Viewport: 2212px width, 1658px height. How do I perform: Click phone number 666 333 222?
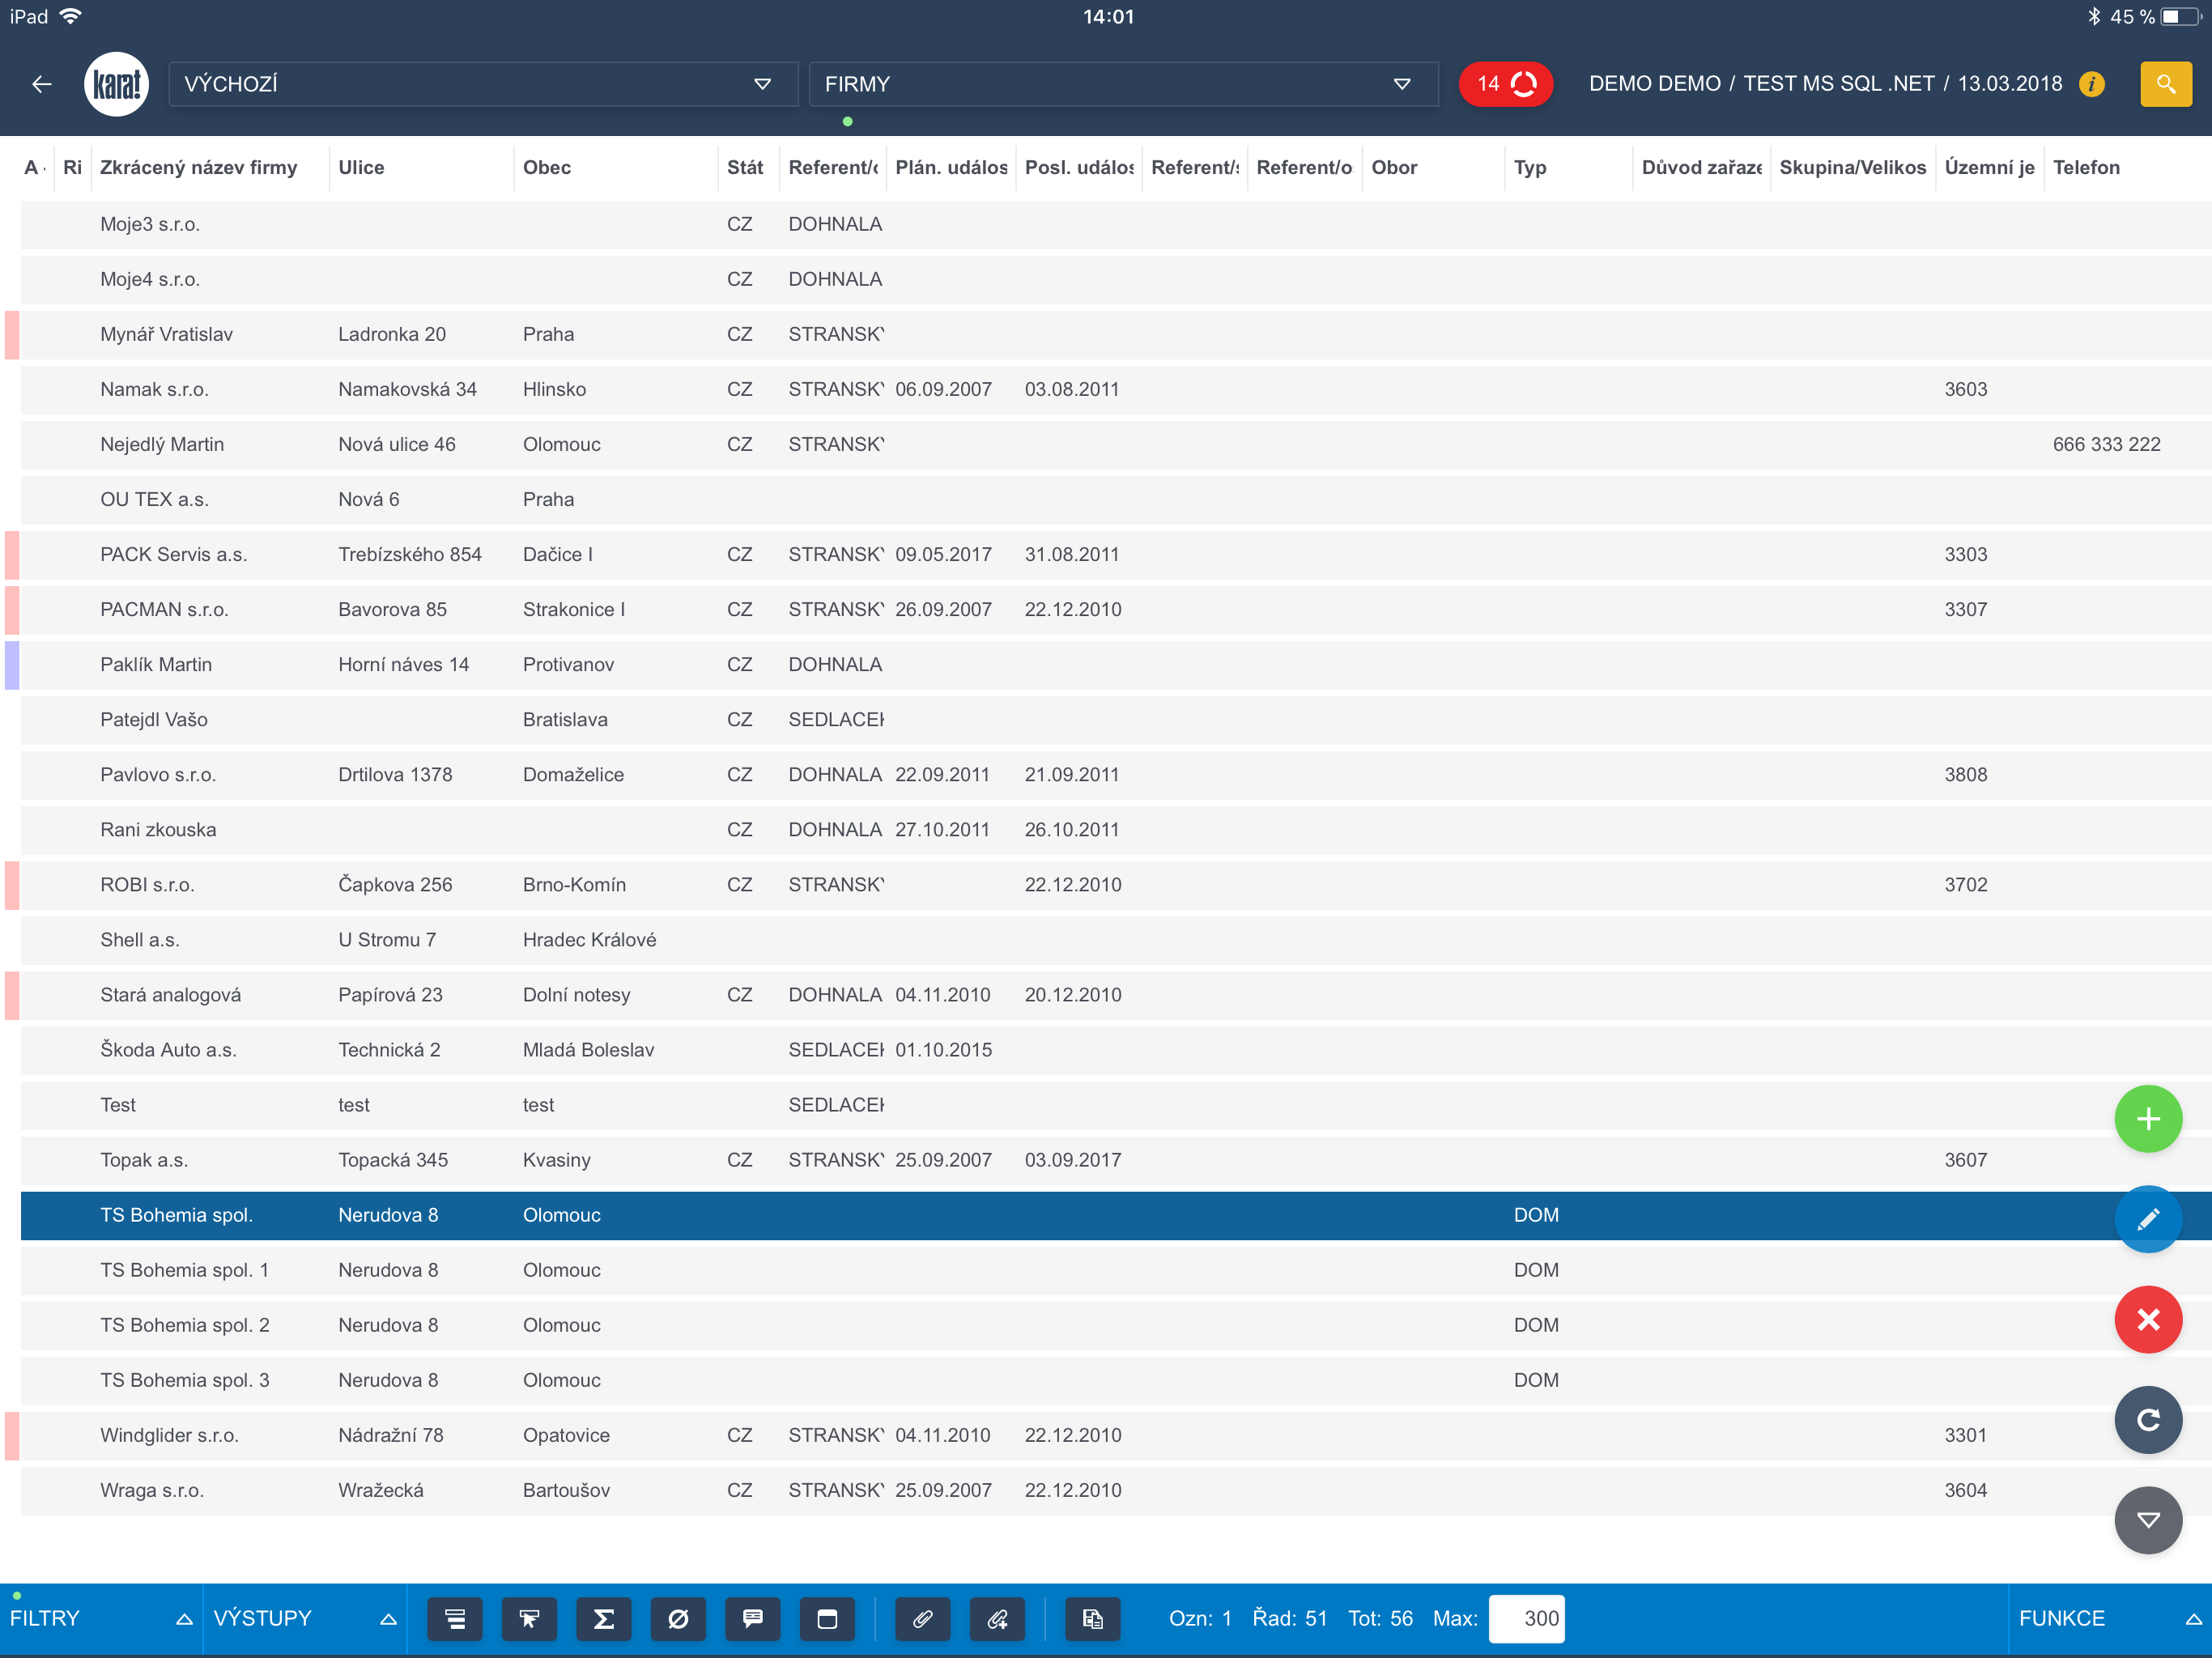(2106, 444)
